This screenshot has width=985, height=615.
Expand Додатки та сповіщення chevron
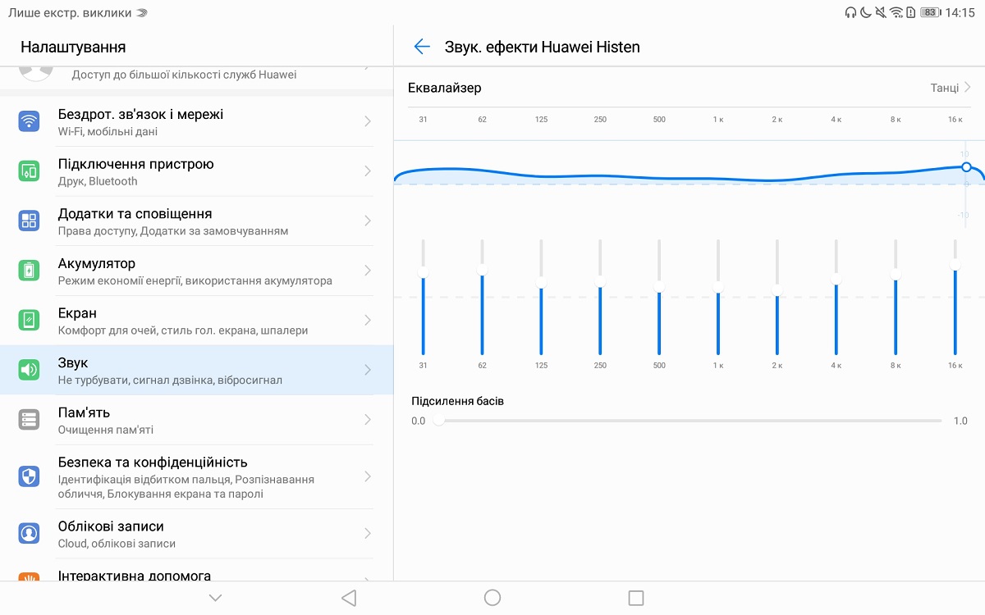[368, 221]
